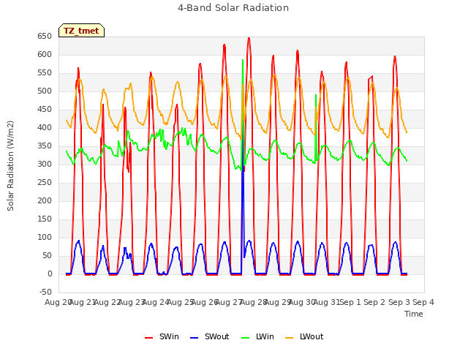Click the highest red SWin peak on Aug 28

pyautogui.click(x=249, y=38)
